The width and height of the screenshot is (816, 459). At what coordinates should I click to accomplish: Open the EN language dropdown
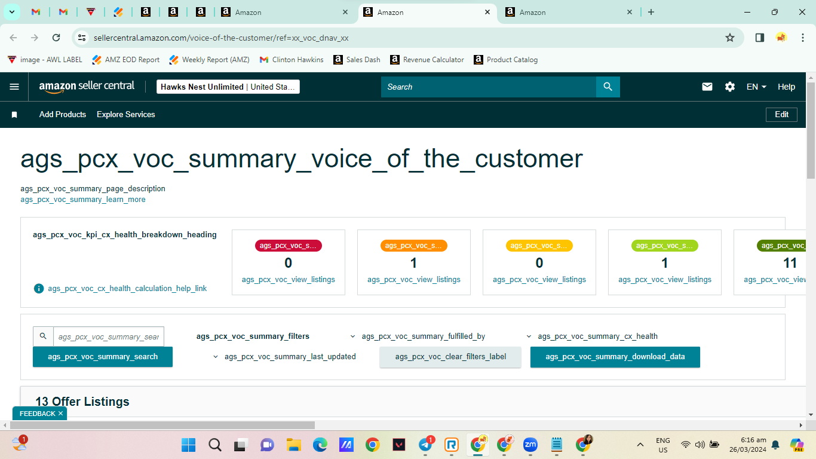[756, 87]
